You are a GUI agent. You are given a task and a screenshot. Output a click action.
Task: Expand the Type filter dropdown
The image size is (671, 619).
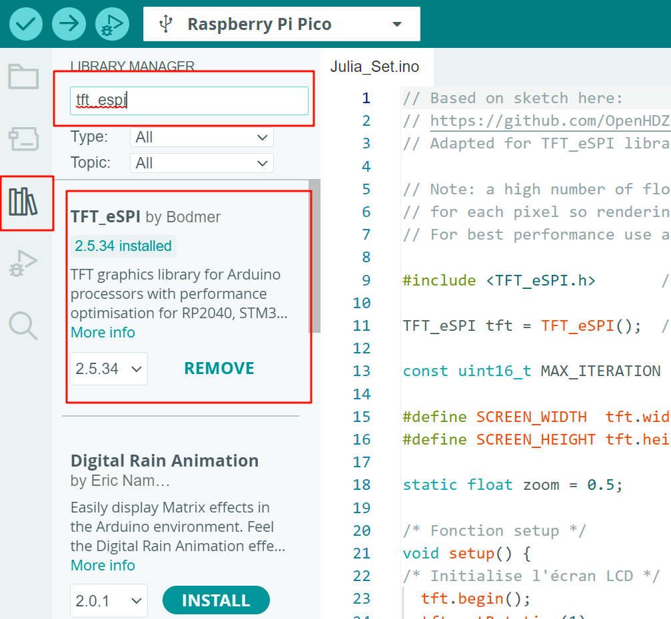(201, 137)
